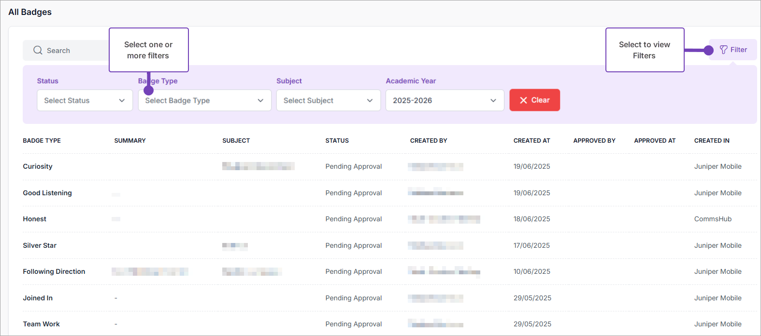The image size is (761, 336).
Task: Open the Good Listening badge
Action: point(47,193)
